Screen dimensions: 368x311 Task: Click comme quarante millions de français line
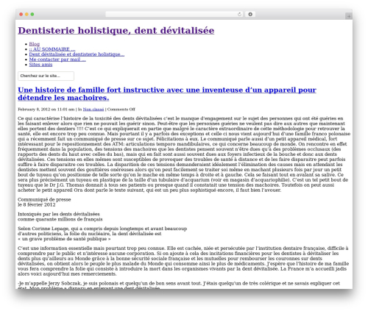(60, 219)
